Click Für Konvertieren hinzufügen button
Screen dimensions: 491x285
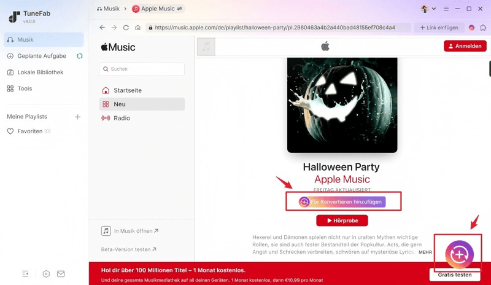[x=342, y=202]
